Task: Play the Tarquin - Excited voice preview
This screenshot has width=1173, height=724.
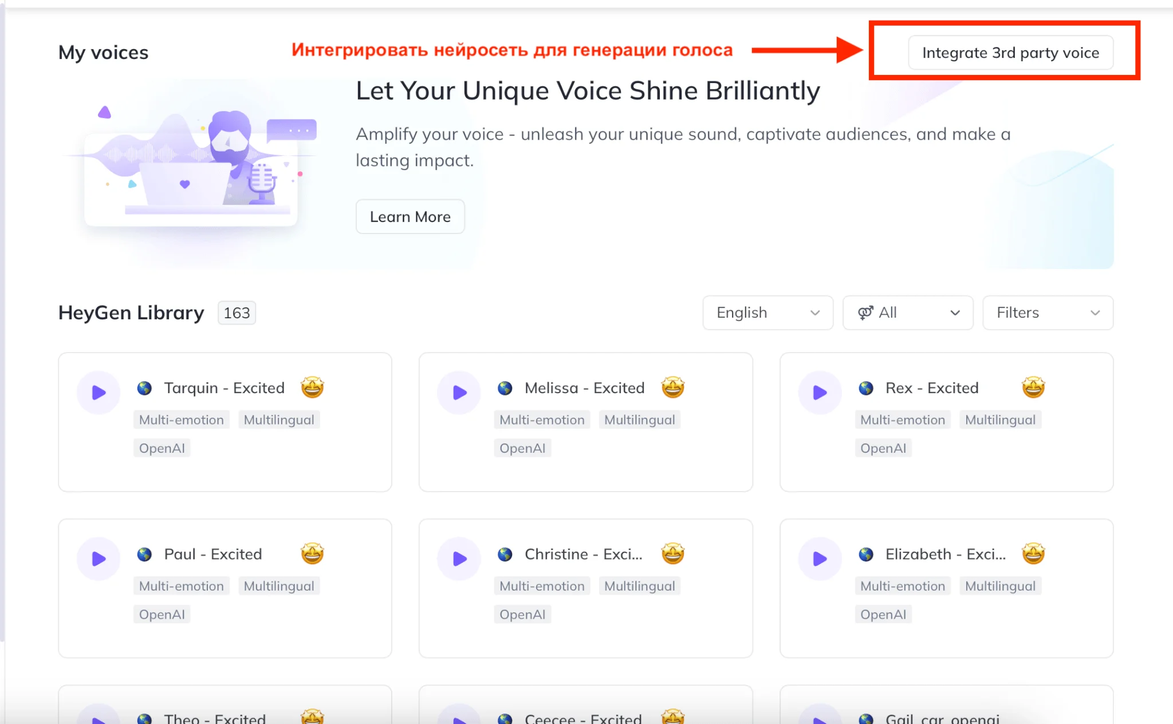Action: click(x=99, y=393)
